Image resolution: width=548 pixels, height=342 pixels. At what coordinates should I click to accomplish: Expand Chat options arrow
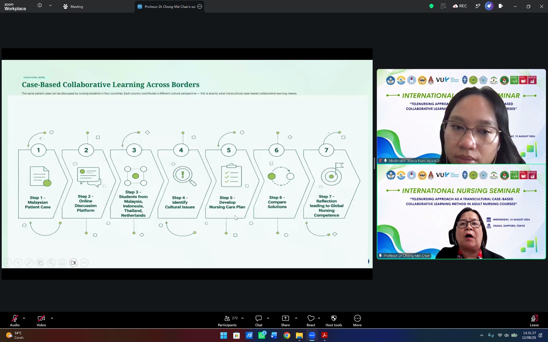(x=268, y=318)
